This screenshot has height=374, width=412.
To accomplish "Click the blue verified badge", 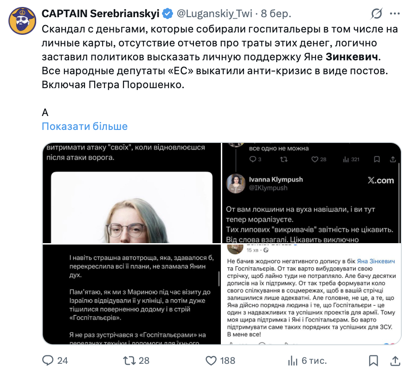I will tap(167, 14).
